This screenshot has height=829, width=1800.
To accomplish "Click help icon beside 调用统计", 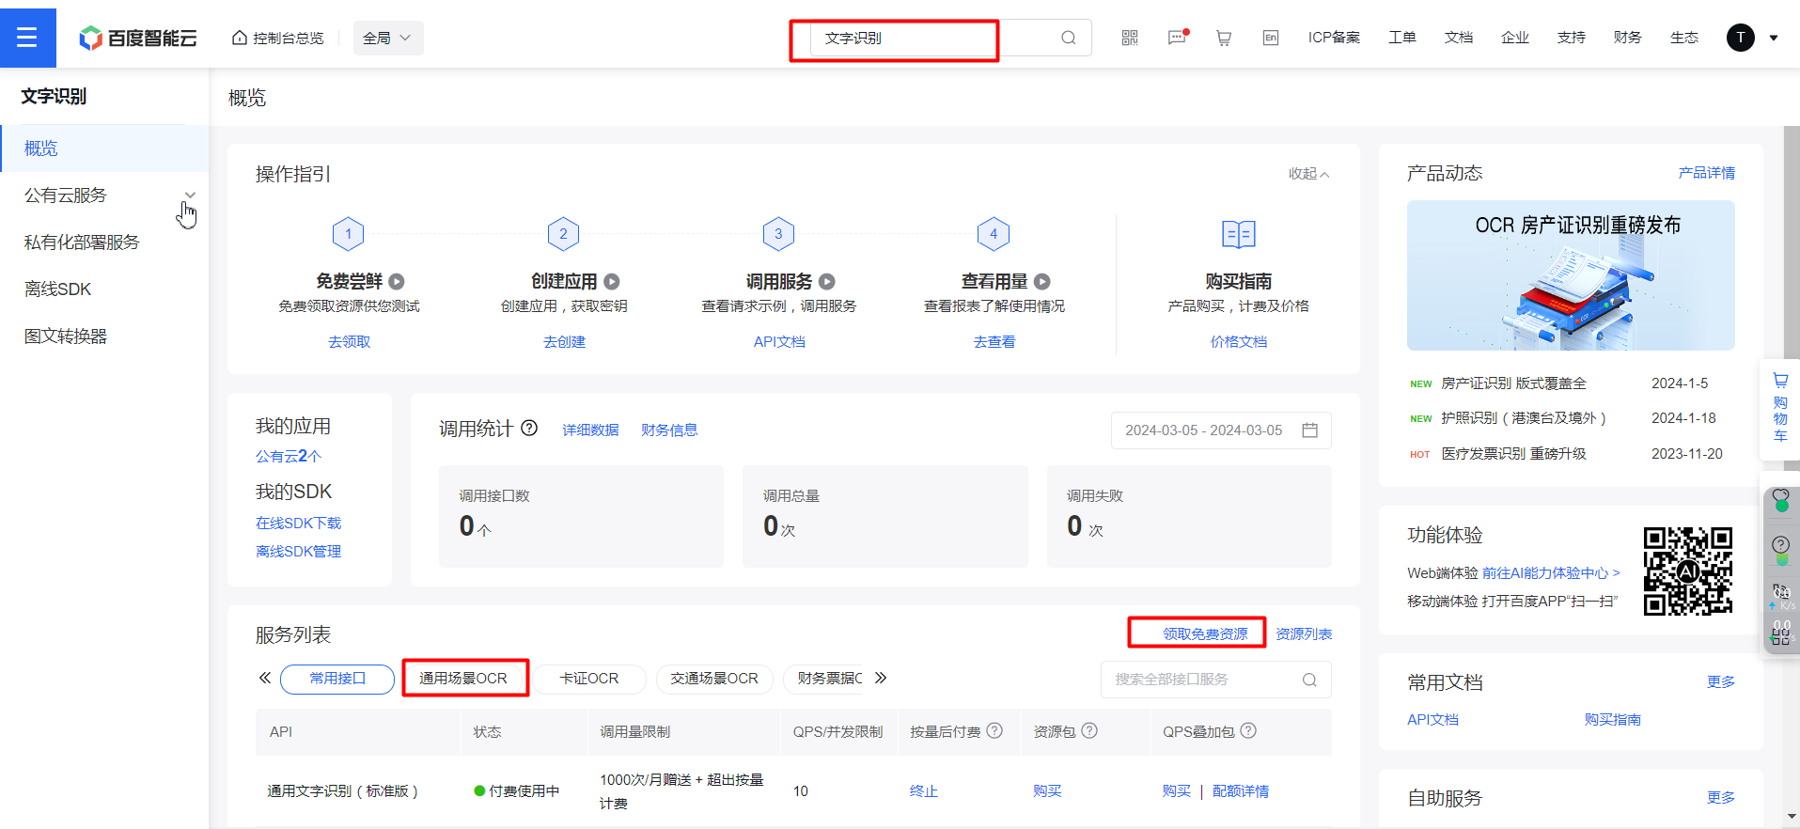I will 529,428.
